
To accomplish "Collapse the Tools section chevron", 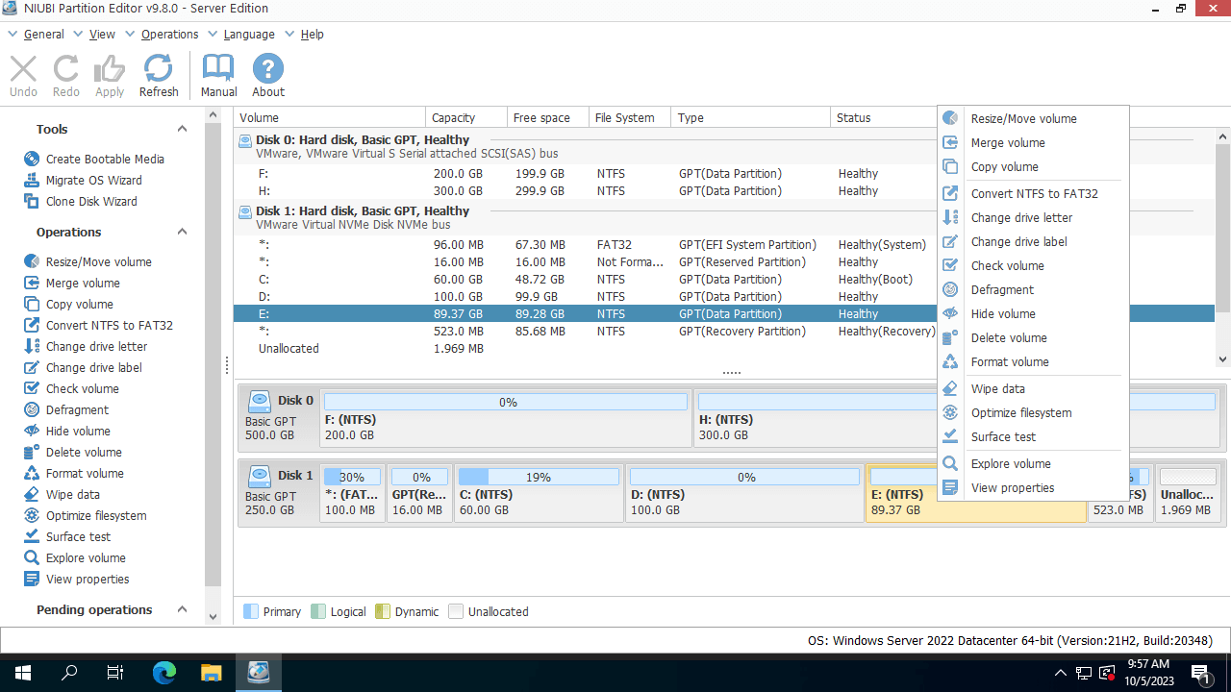I will [x=182, y=129].
